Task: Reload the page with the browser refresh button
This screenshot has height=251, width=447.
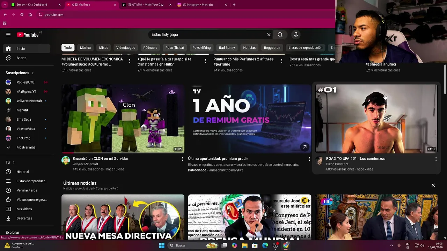Action: pyautogui.click(x=22, y=15)
